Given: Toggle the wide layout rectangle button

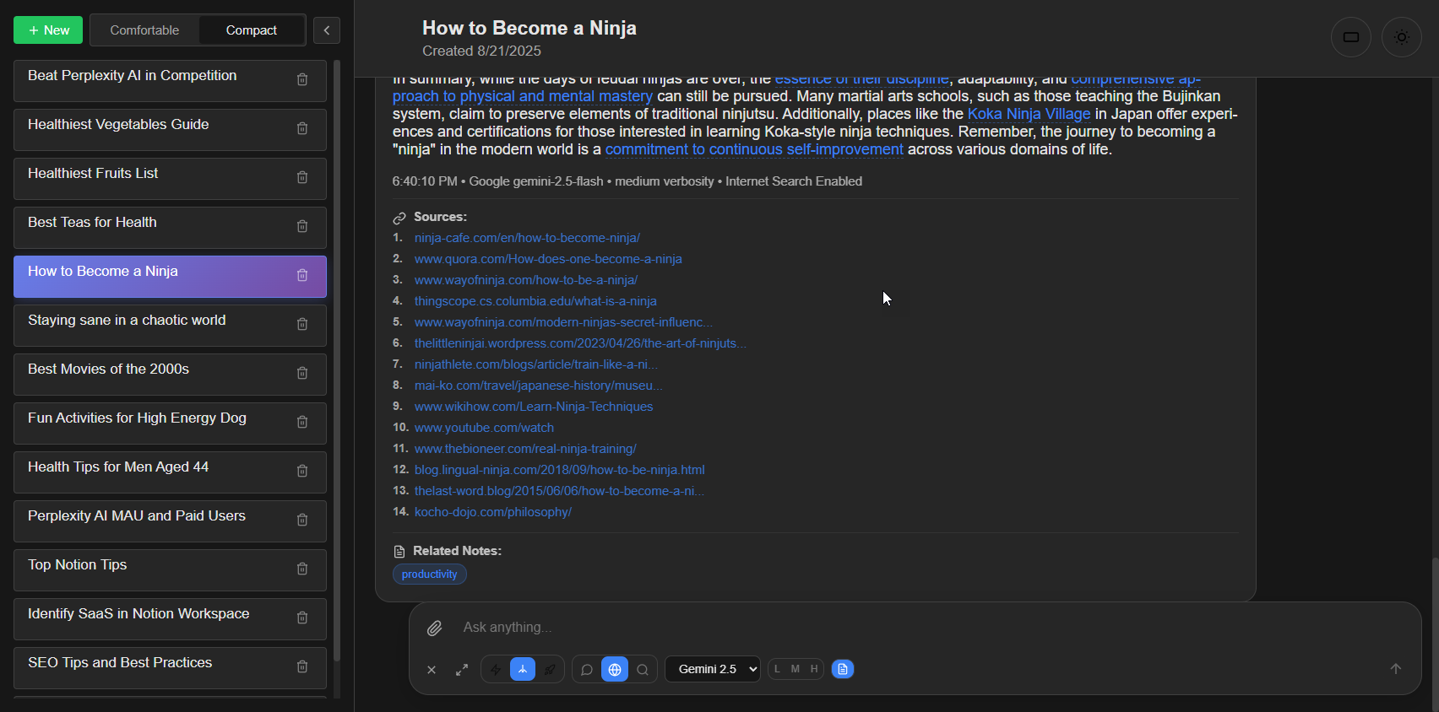Looking at the screenshot, I should (1350, 37).
